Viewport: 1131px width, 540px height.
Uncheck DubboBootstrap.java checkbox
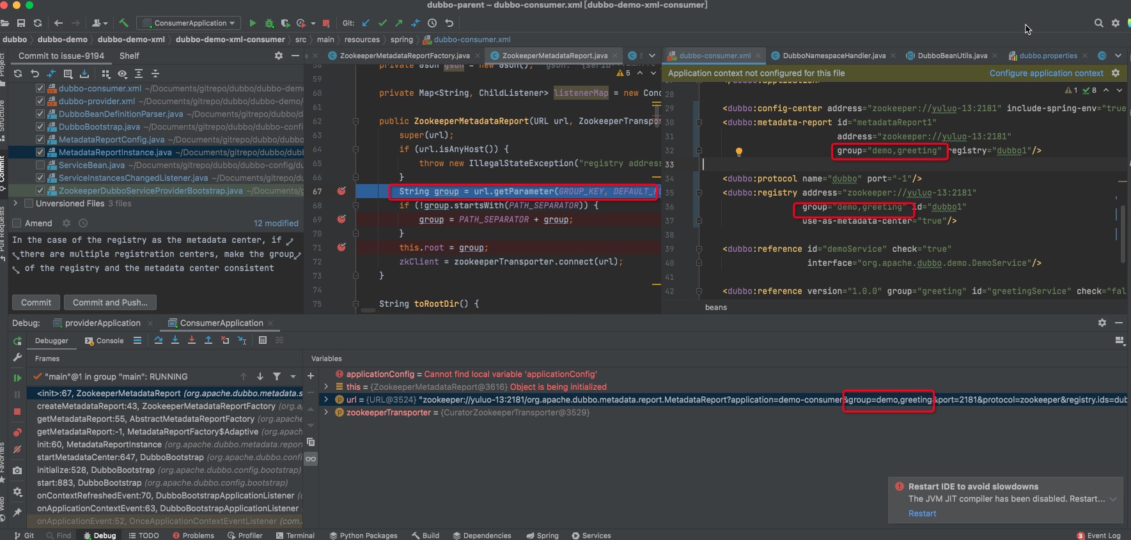coord(40,127)
